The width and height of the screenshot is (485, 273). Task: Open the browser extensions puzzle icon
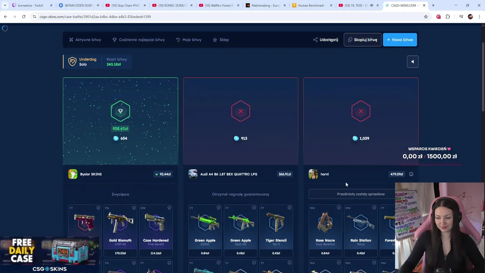click(447, 17)
